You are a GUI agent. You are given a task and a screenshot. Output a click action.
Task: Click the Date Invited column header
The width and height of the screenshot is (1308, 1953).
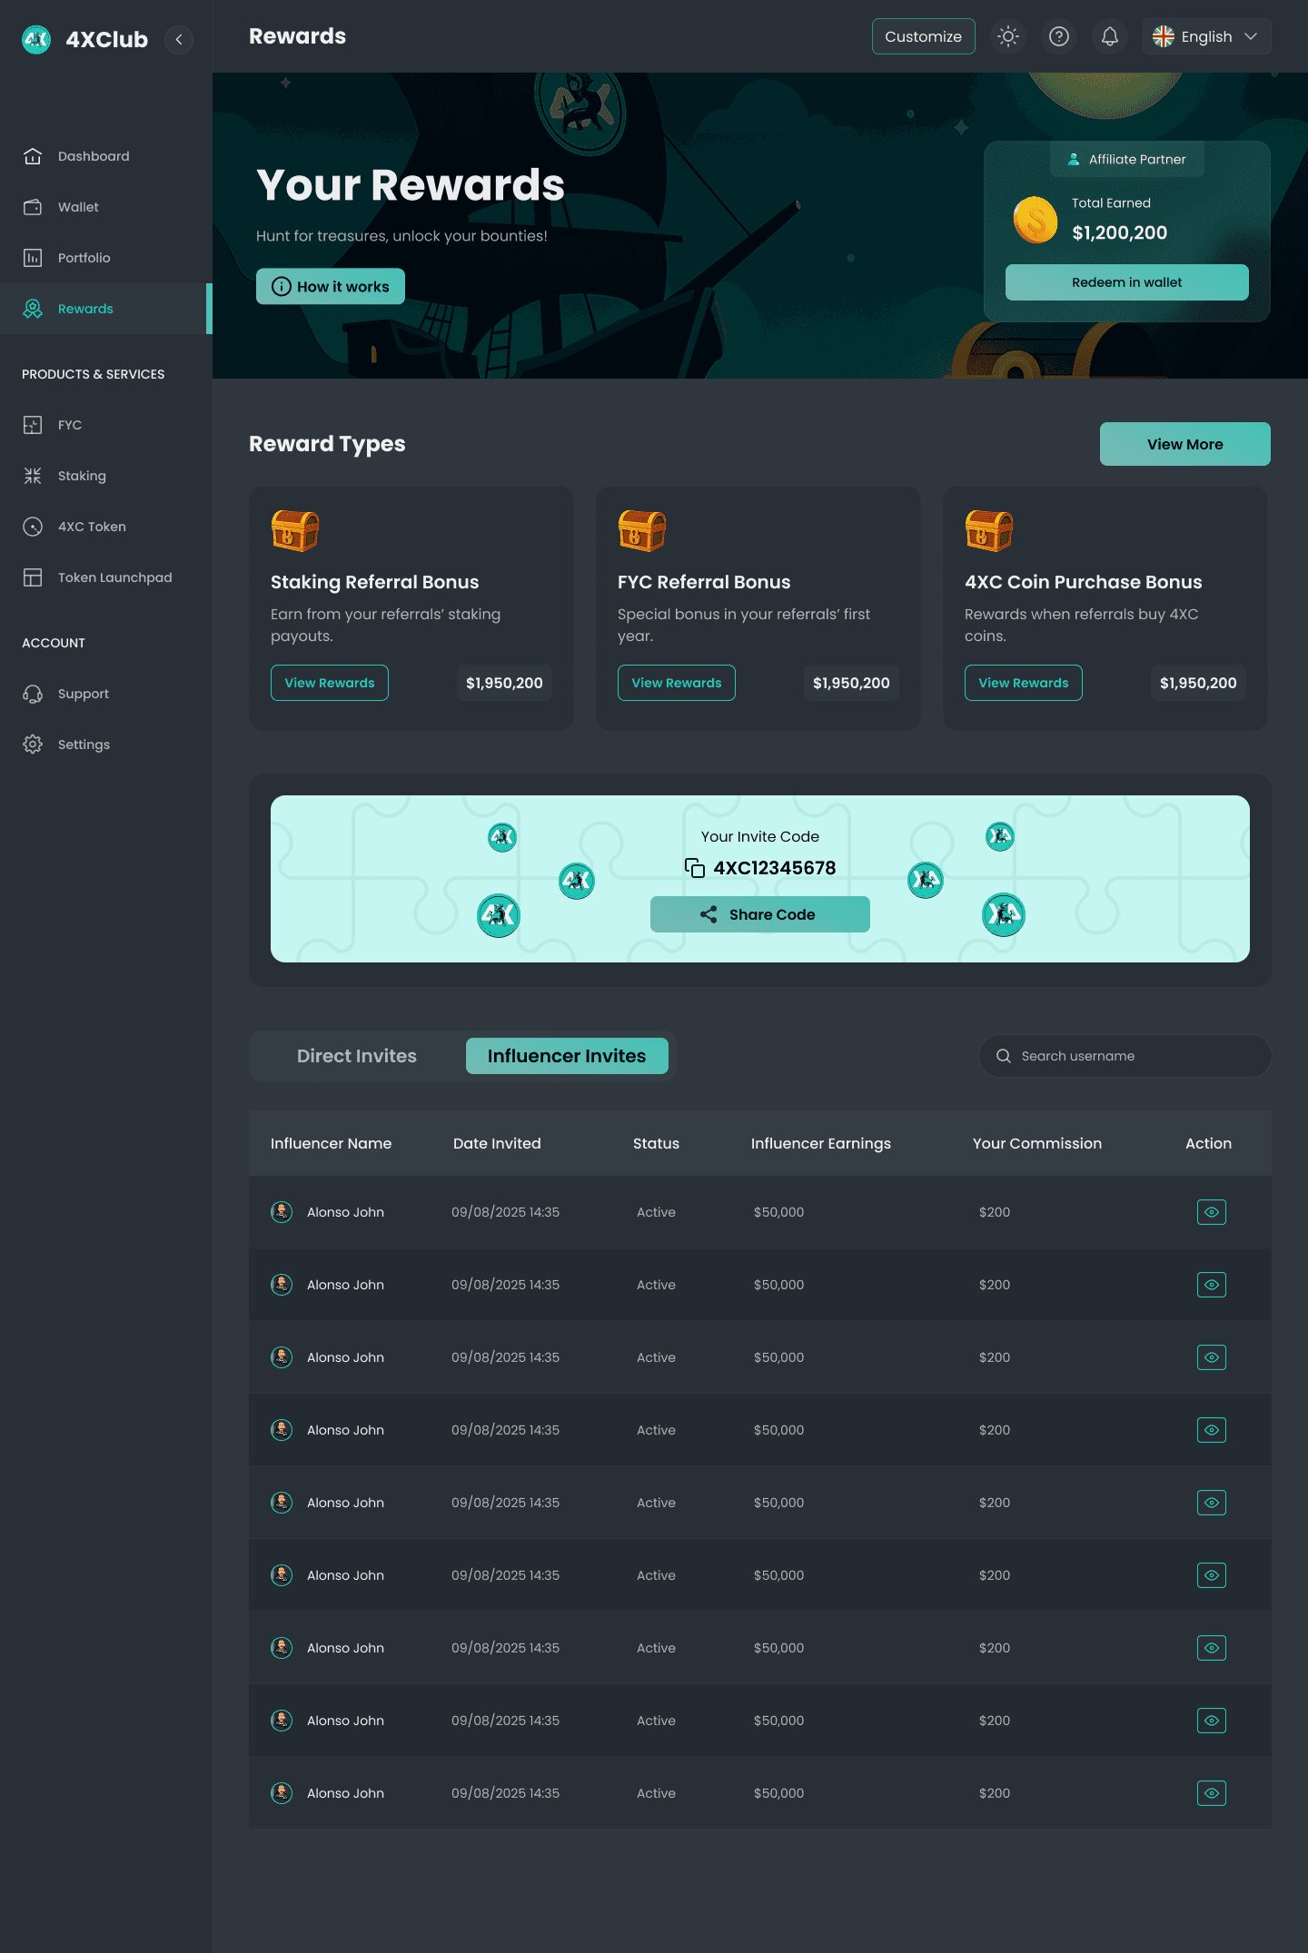point(497,1143)
